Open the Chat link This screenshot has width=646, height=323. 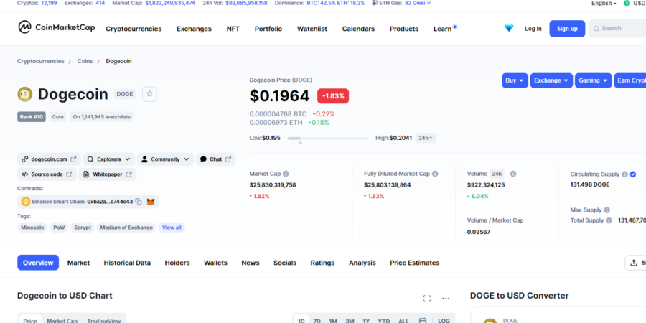coord(215,159)
